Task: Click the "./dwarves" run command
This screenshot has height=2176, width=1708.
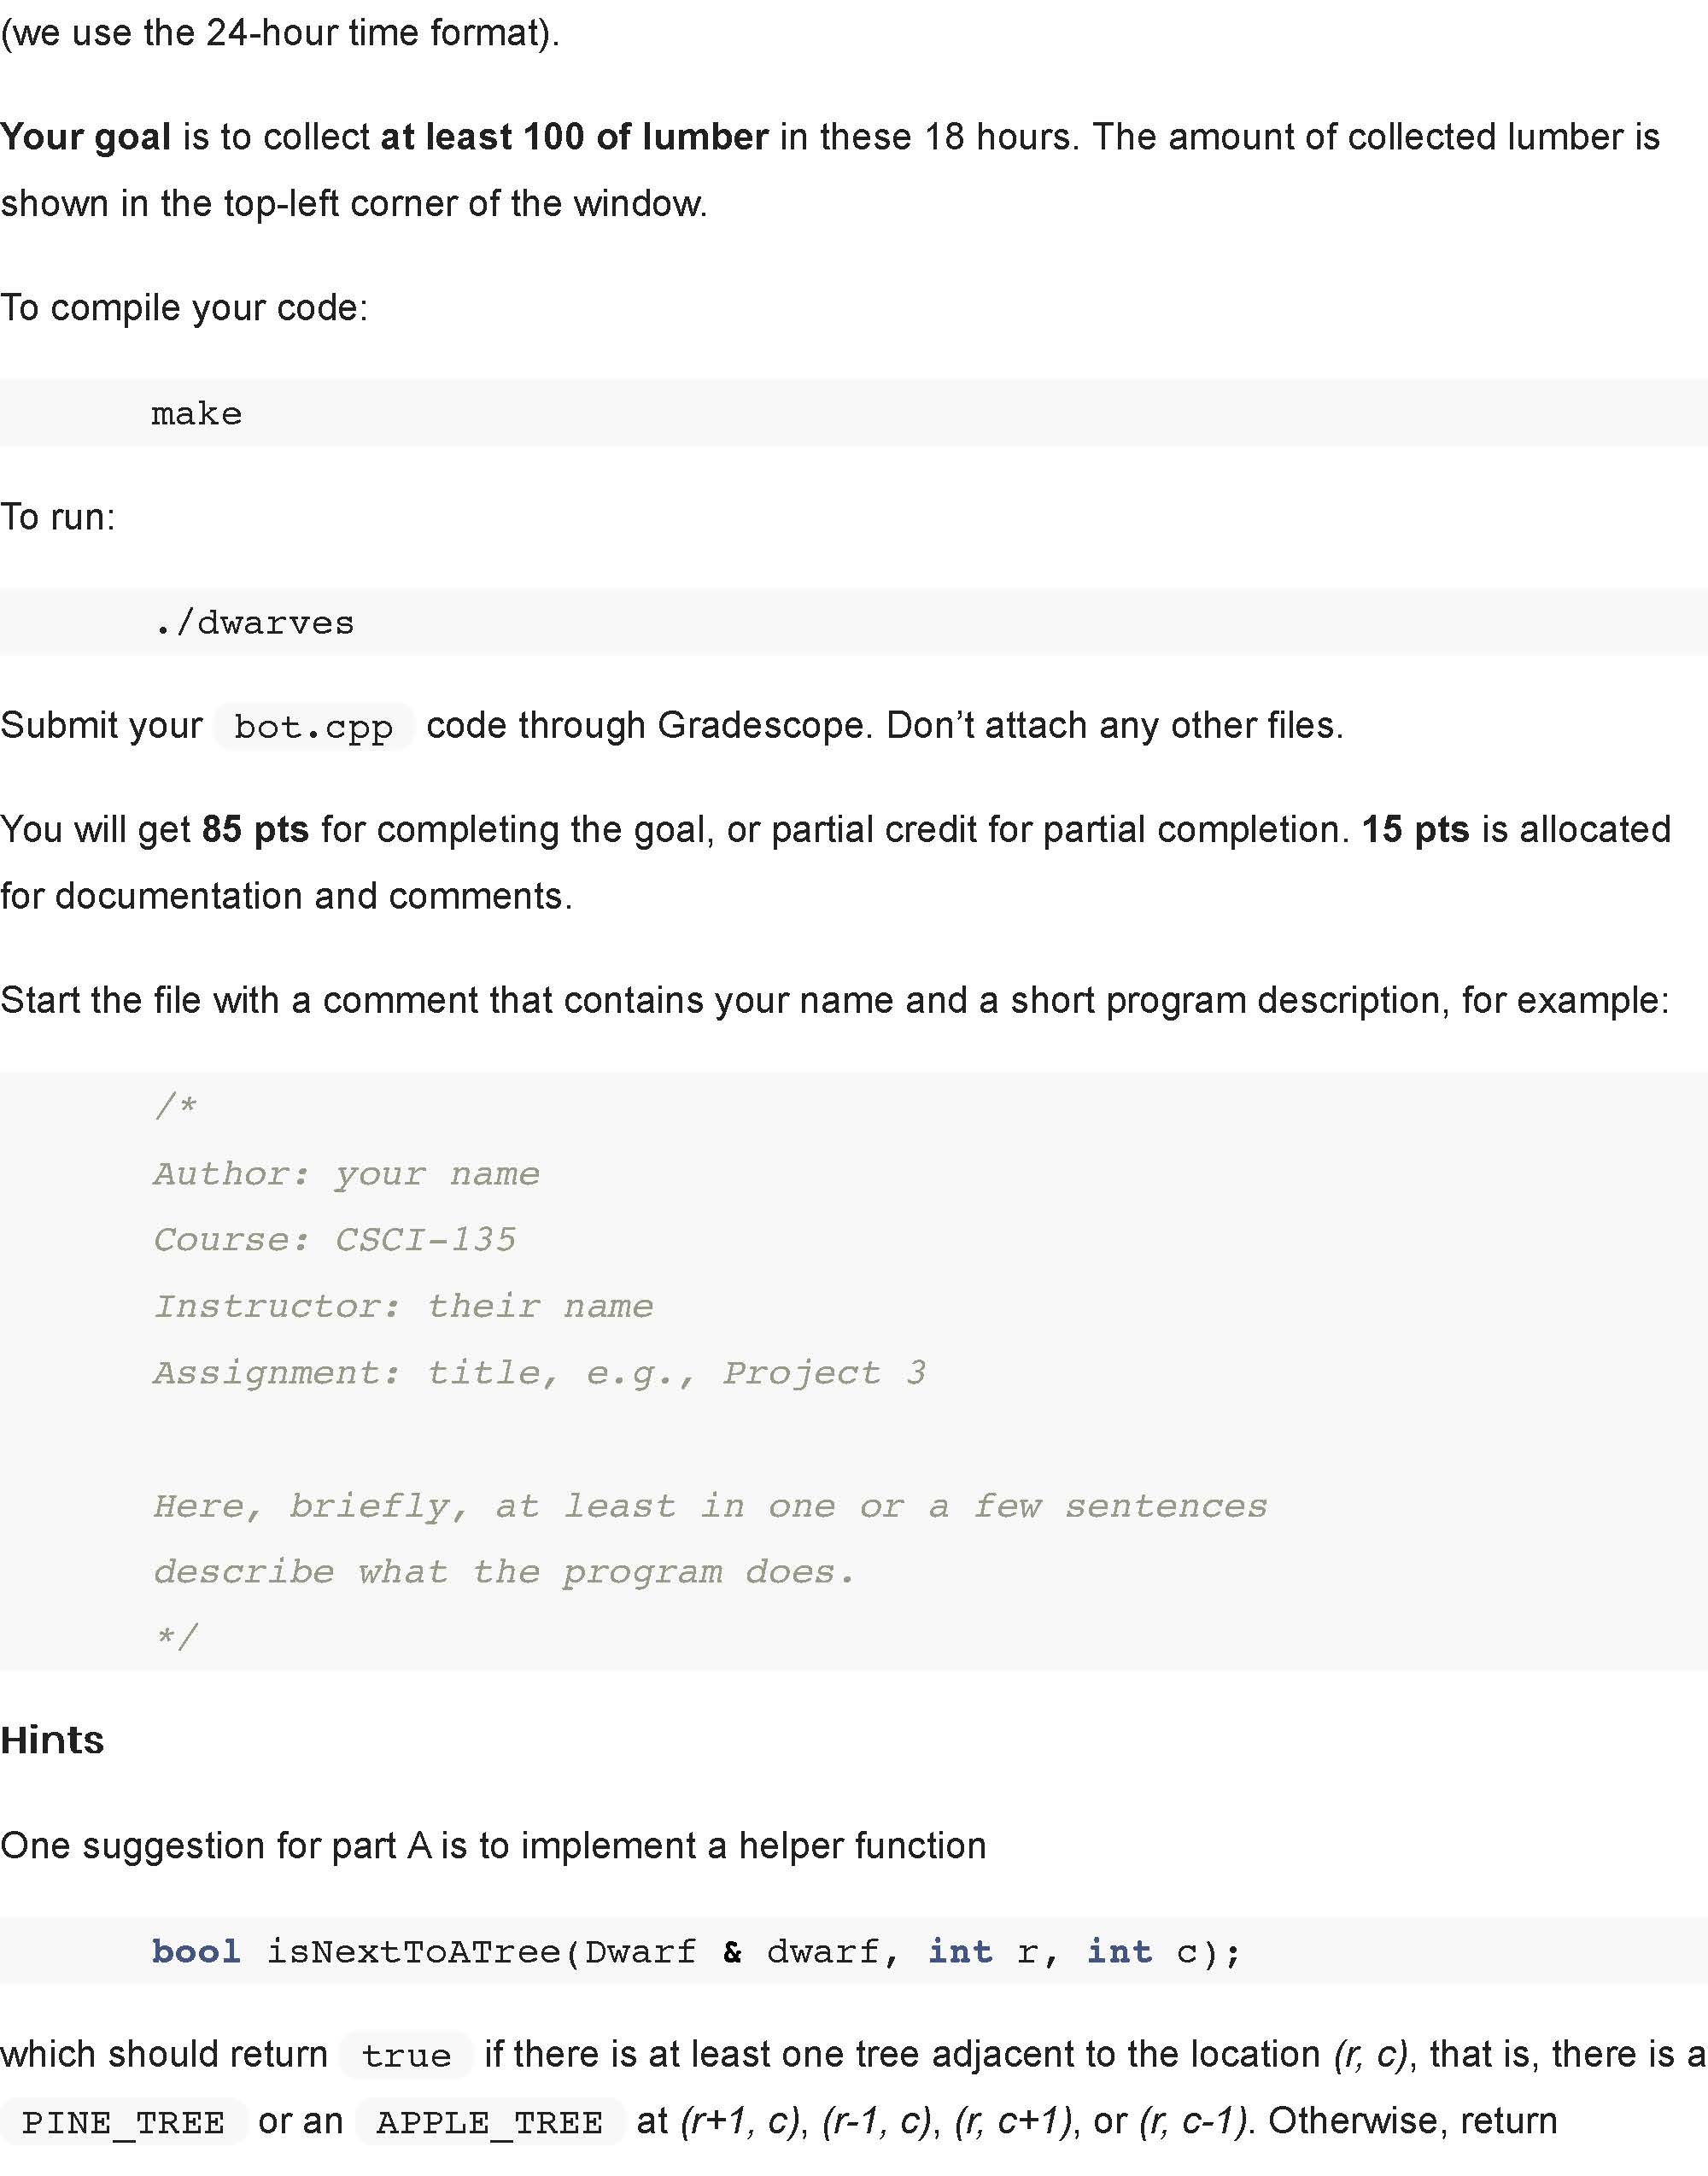Action: point(255,623)
